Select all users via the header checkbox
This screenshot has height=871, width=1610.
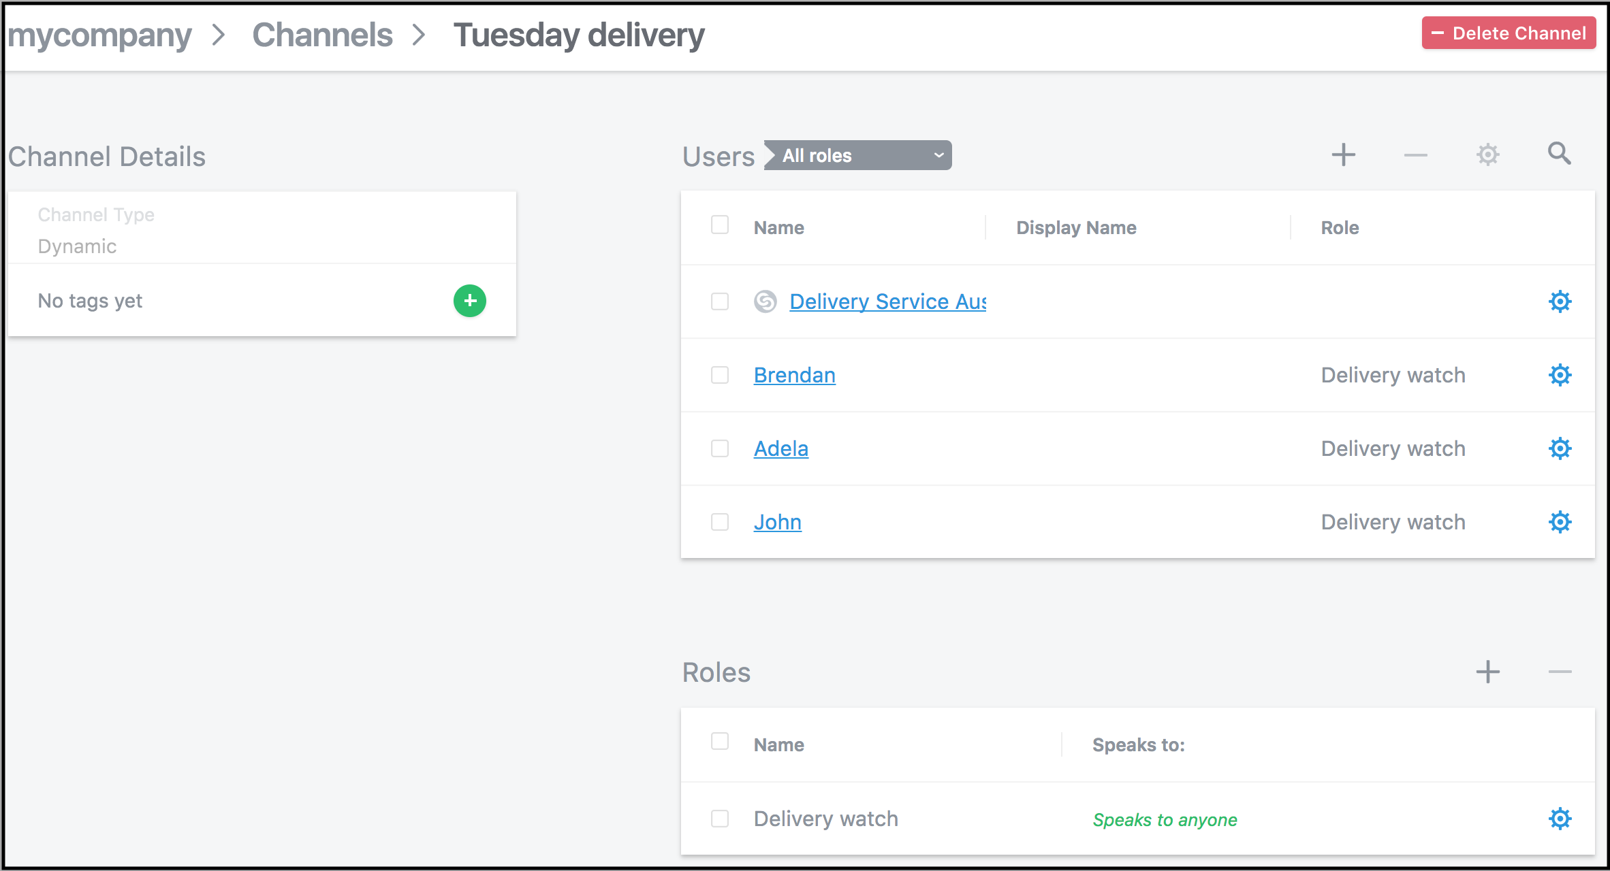[x=720, y=225]
